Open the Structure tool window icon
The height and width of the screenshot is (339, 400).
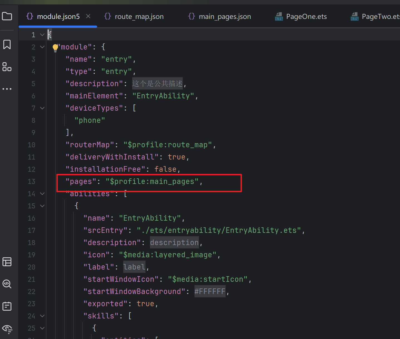7,67
